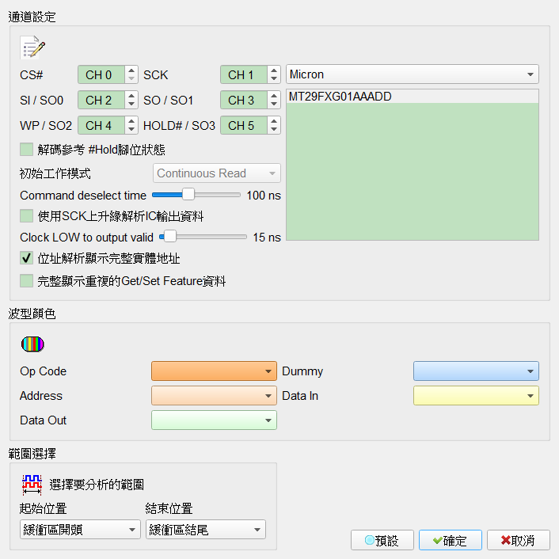Select MT29FXG01AAADD in the device list
The image size is (559, 559).
412,97
